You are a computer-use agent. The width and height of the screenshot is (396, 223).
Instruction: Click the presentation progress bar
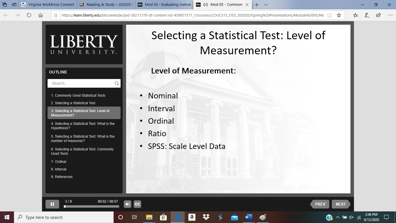pyautogui.click(x=91, y=206)
